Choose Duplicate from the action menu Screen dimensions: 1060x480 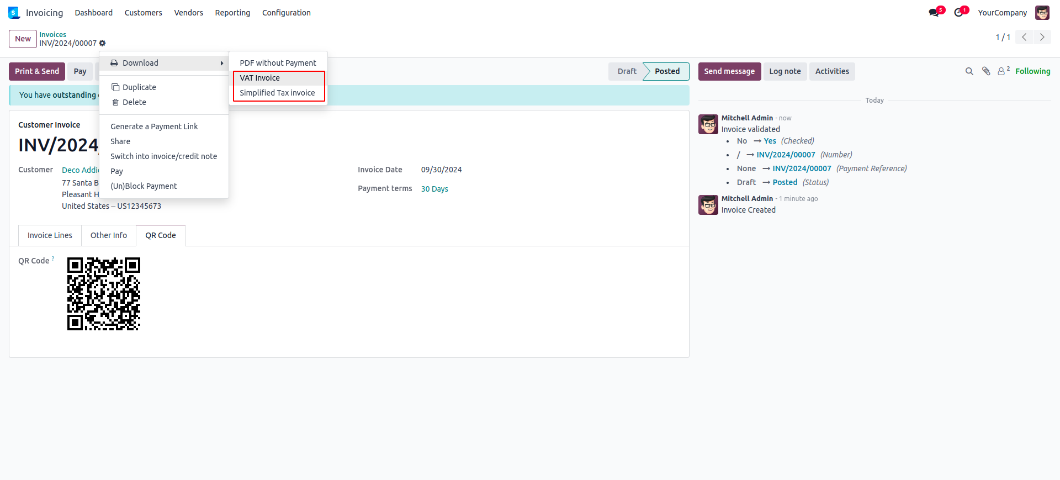pyautogui.click(x=164, y=87)
